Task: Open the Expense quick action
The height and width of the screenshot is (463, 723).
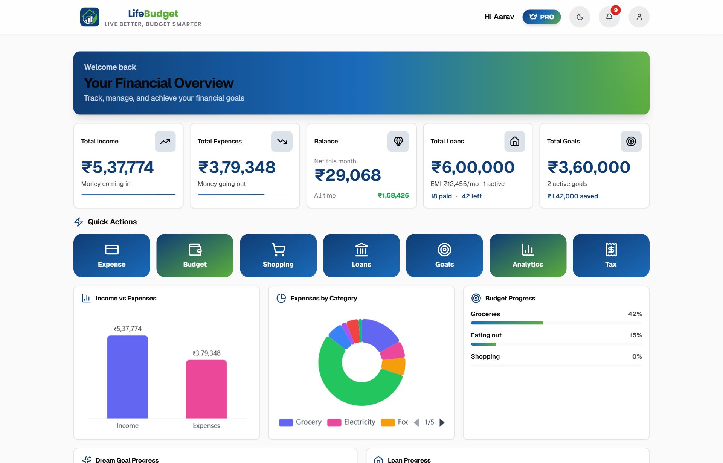Action: [x=112, y=256]
